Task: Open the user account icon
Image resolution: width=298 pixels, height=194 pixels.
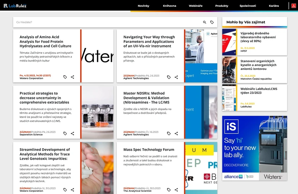Action: coord(294,6)
